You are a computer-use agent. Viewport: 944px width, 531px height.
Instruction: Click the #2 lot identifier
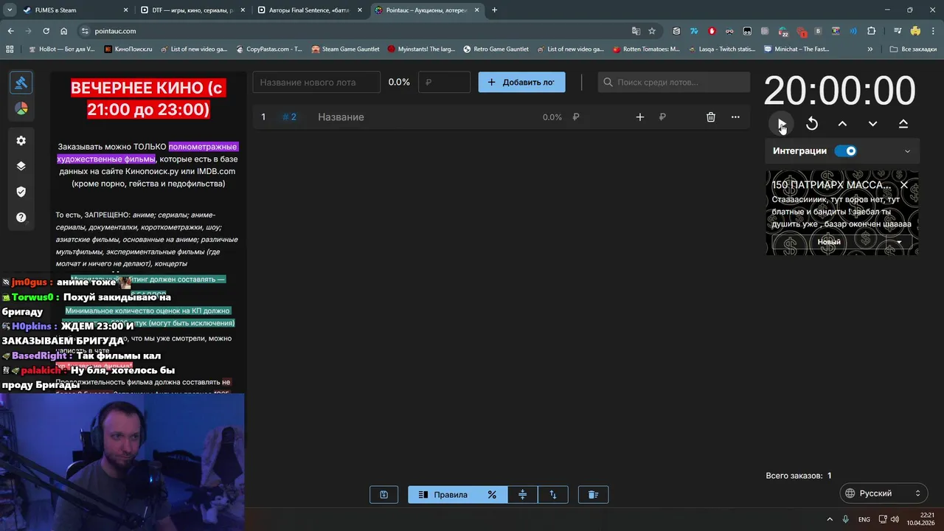[290, 117]
